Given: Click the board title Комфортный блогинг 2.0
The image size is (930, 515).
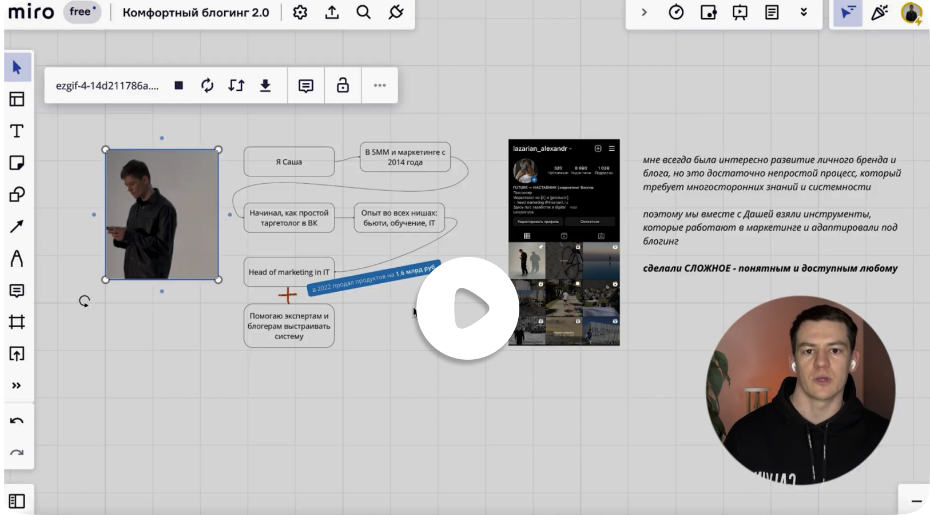Looking at the screenshot, I should pyautogui.click(x=196, y=13).
